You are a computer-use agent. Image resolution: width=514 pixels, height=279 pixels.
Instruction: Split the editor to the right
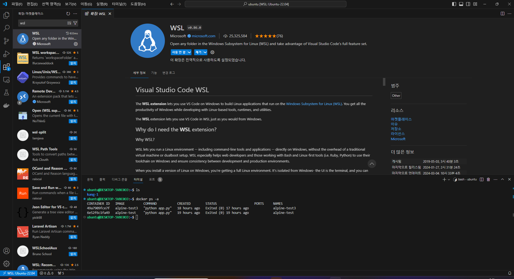(502, 14)
